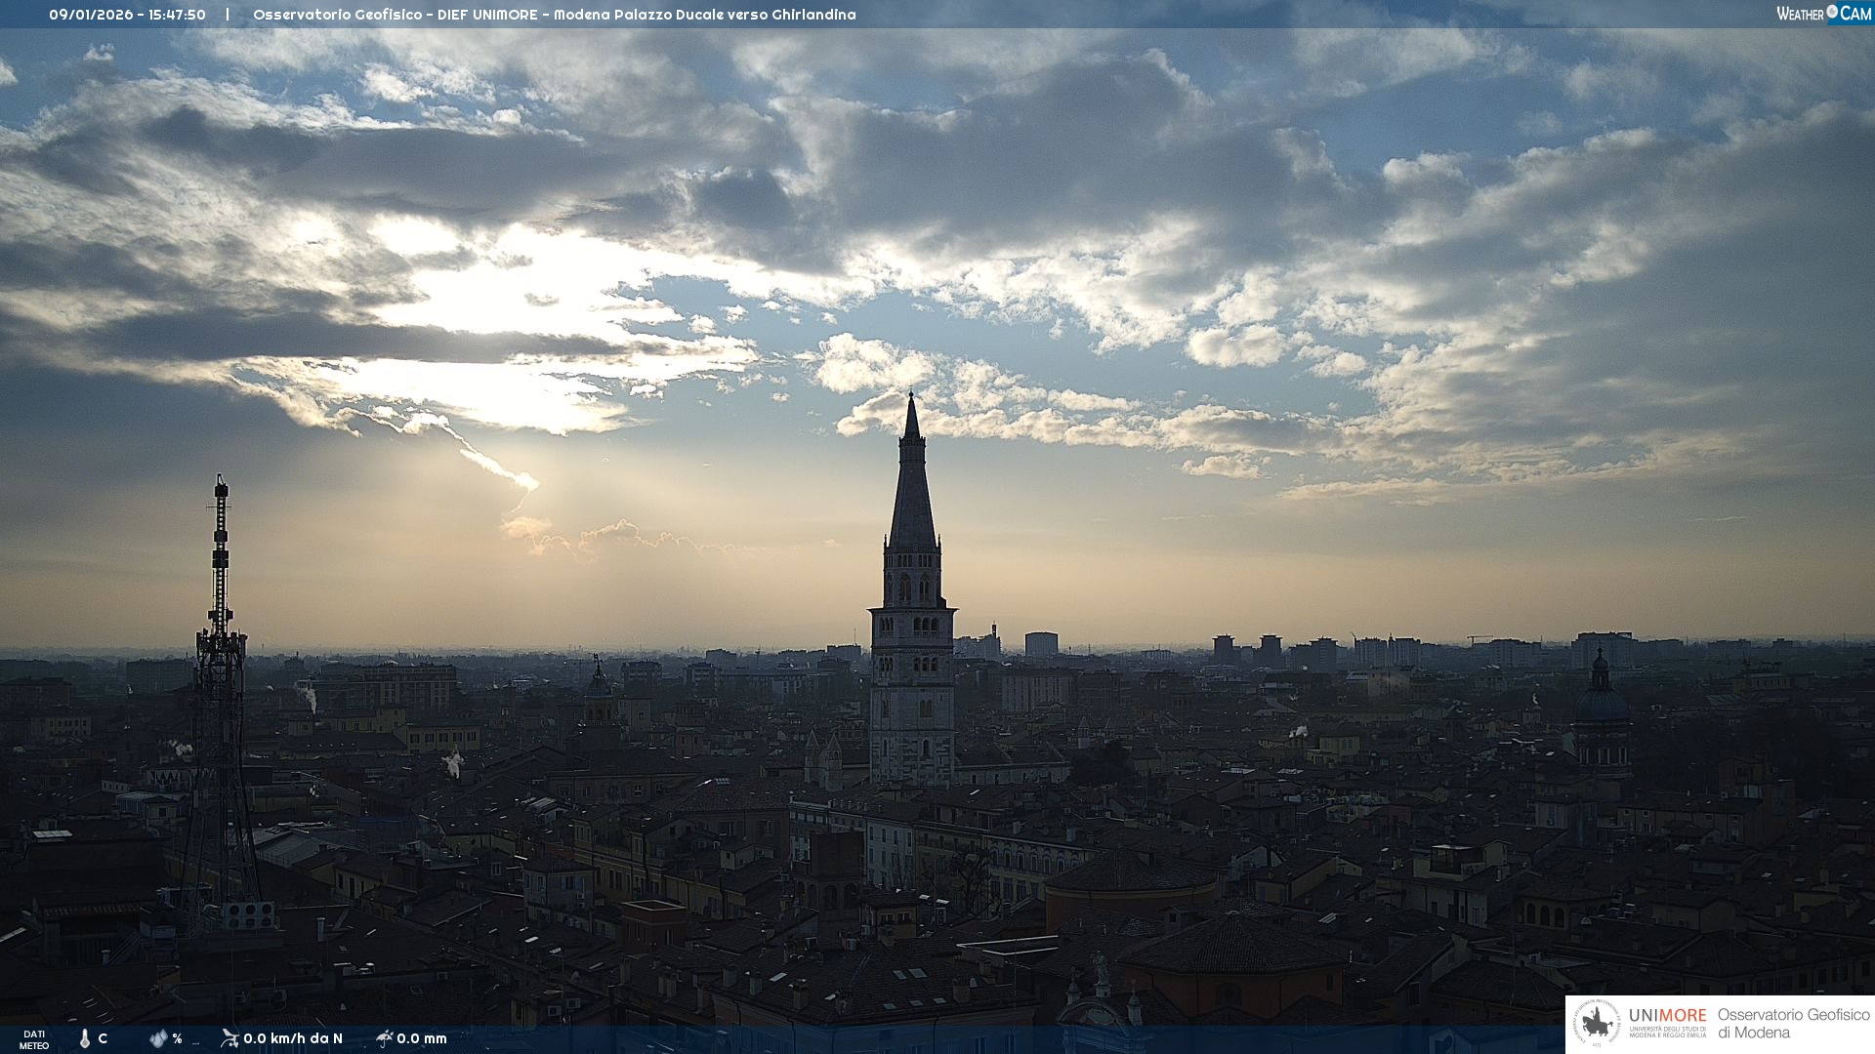
Task: Click the UNIMORE horseman seal emblem
Action: pyautogui.click(x=1598, y=1024)
